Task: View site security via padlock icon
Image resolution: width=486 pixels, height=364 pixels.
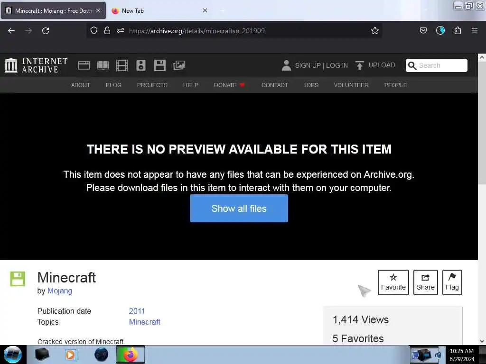Action: 107,30
